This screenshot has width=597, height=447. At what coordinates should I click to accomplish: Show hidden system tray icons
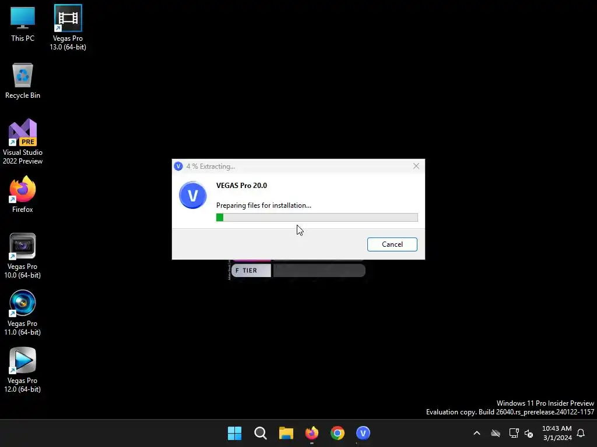pyautogui.click(x=477, y=433)
